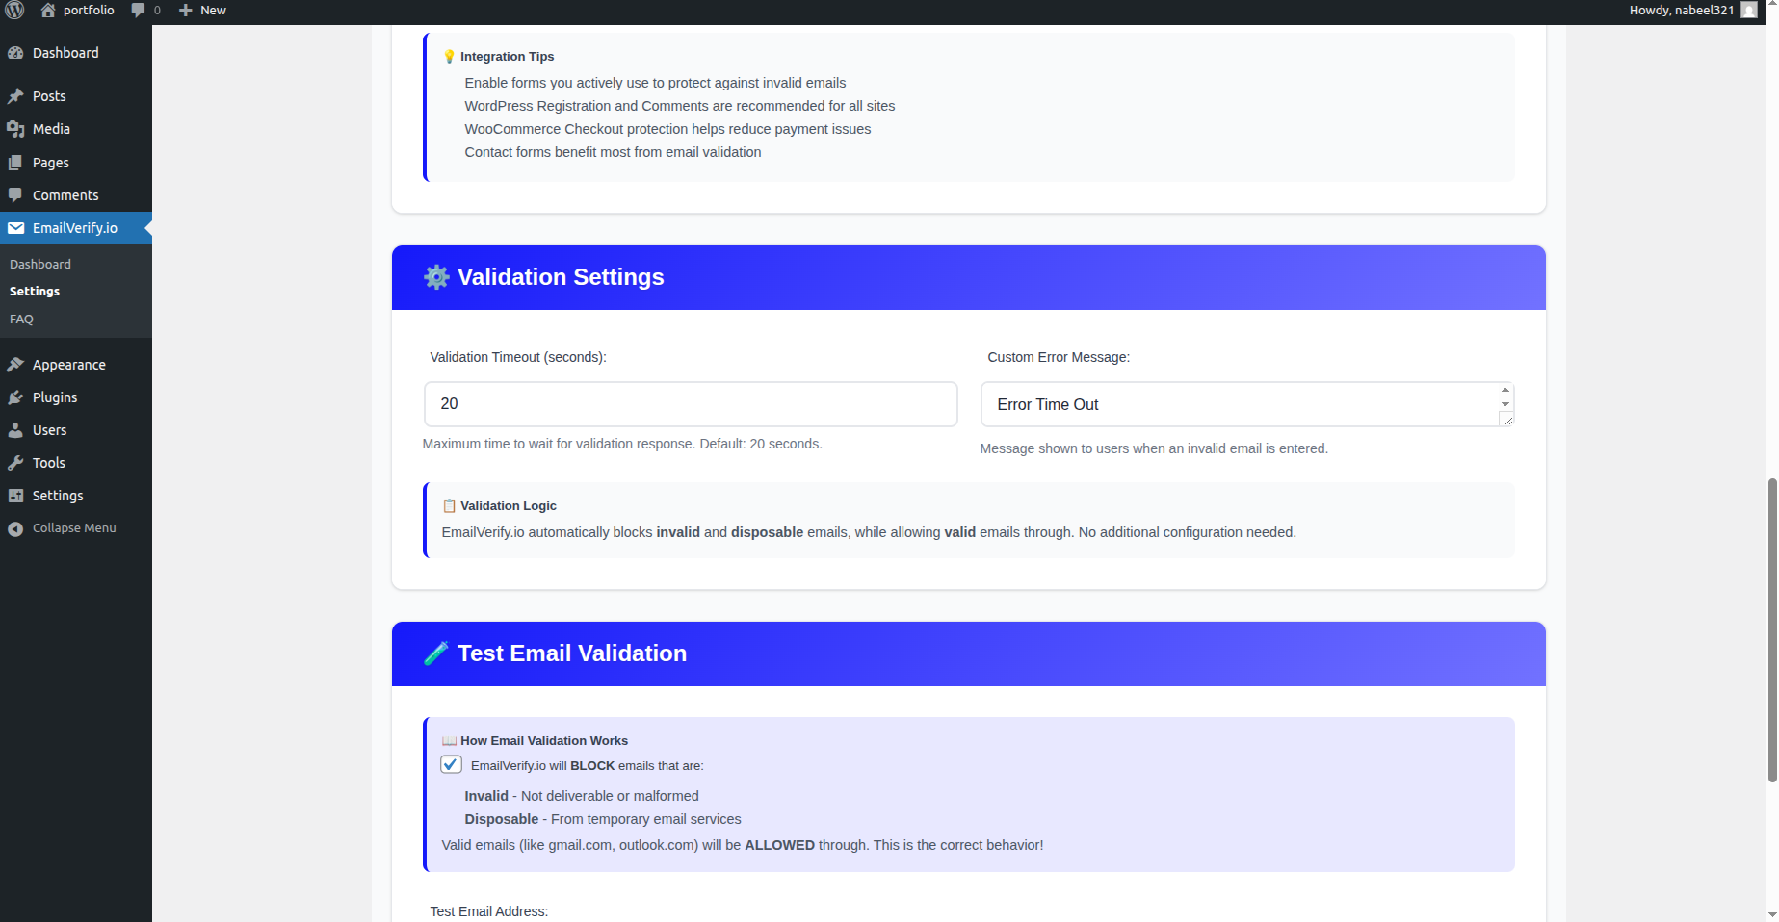Image resolution: width=1779 pixels, height=922 pixels.
Task: Click the 'WooCommerce Checkout protection' tip
Action: coord(667,129)
